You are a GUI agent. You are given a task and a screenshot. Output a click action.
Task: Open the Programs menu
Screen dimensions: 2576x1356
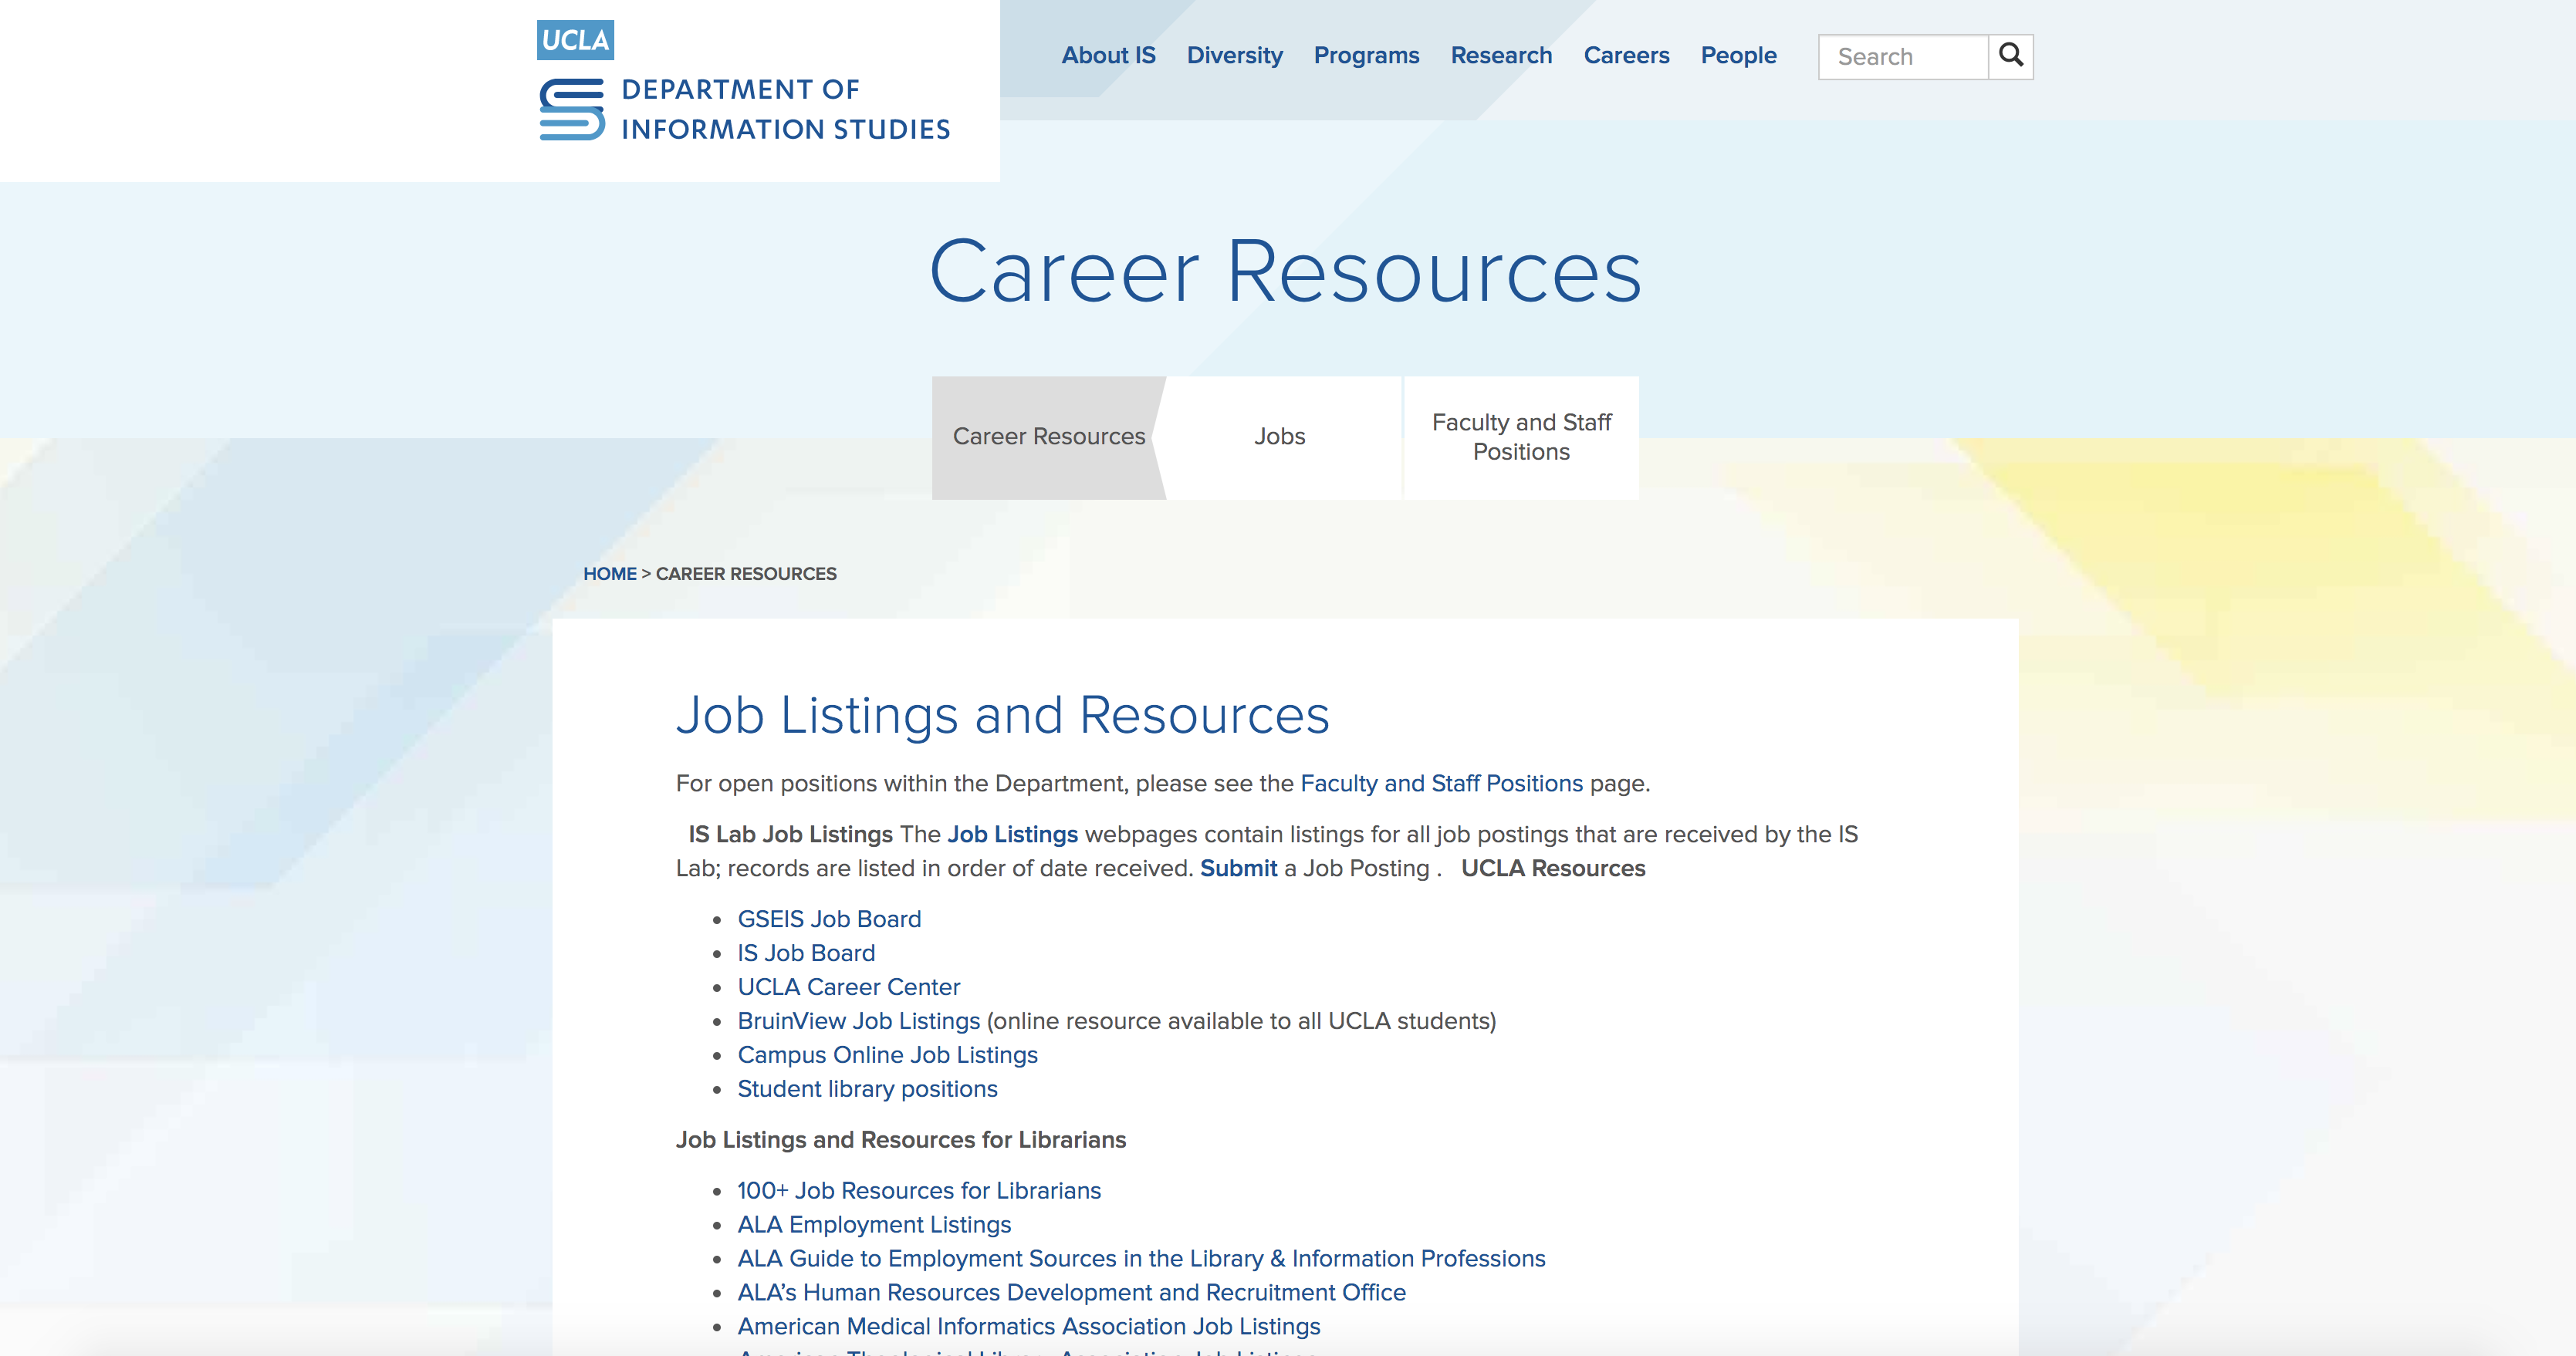[x=1366, y=55]
